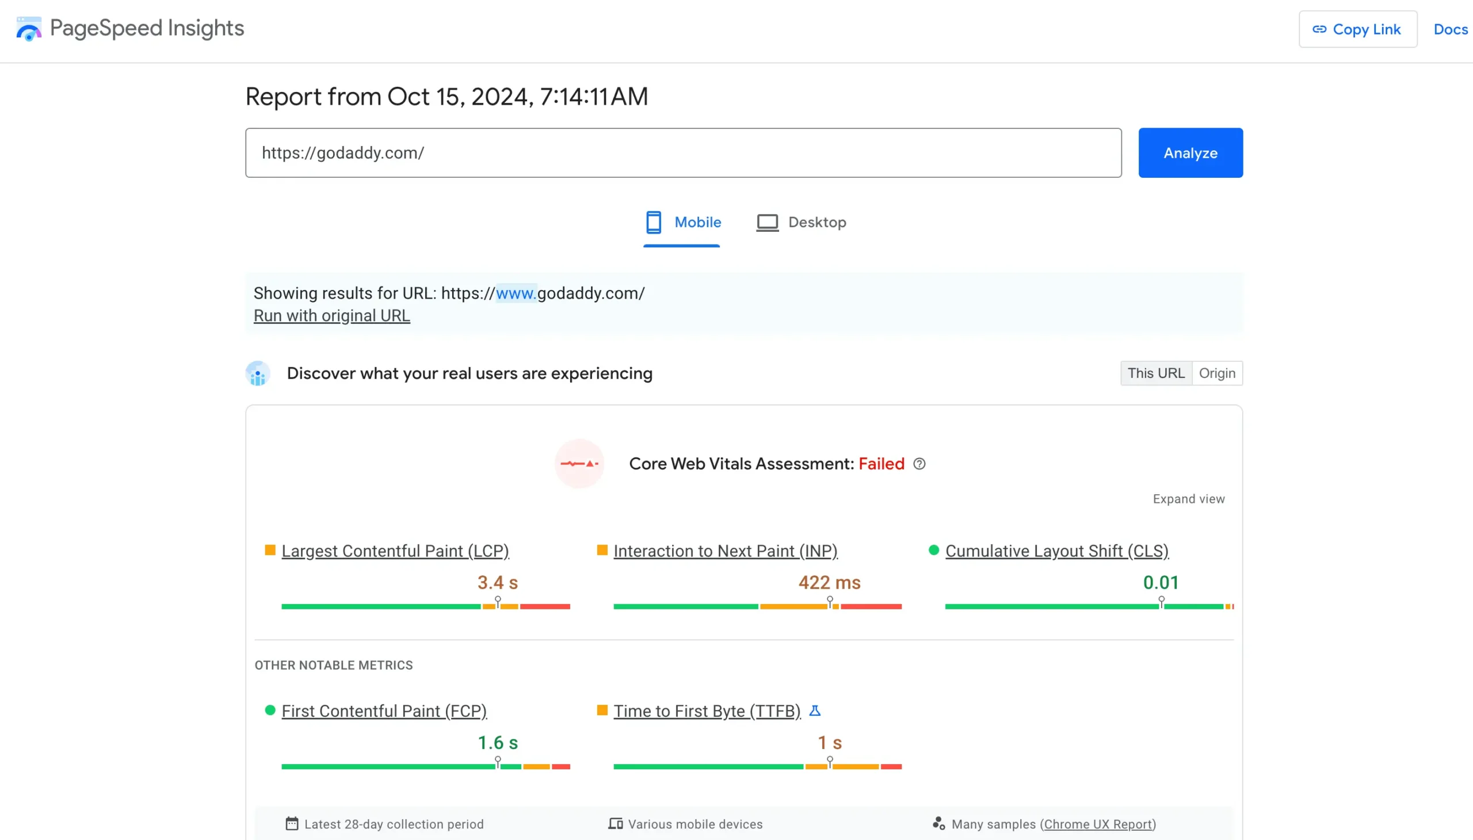Click the desktop laptop icon
The height and width of the screenshot is (840, 1473).
point(768,223)
